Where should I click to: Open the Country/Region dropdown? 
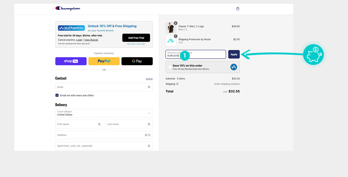point(104,113)
